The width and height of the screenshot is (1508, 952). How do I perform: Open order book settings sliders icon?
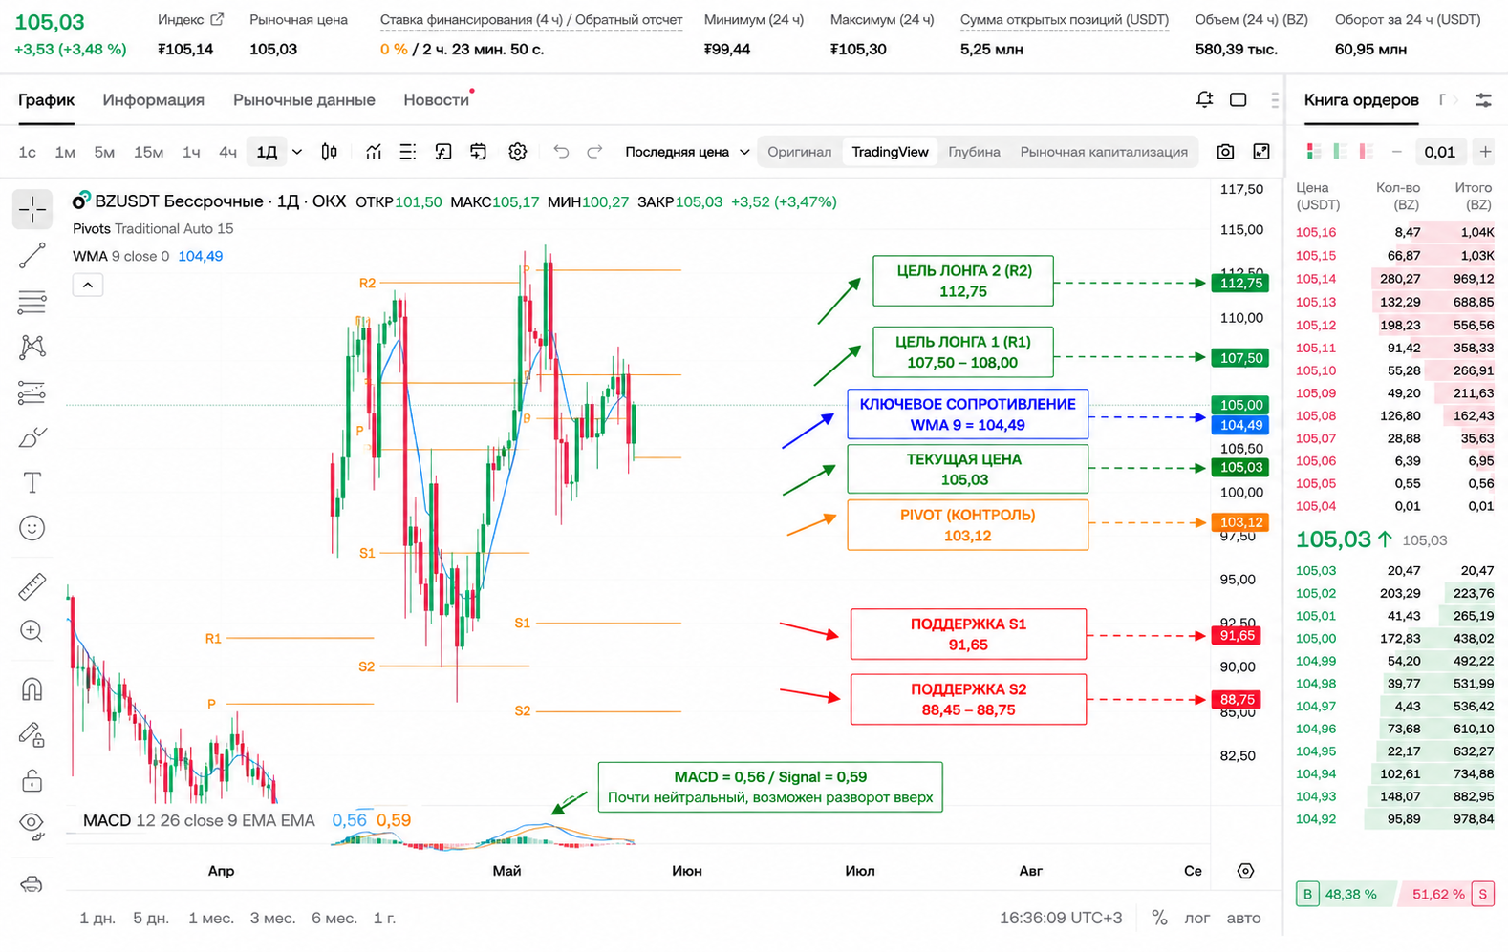pyautogui.click(x=1483, y=99)
